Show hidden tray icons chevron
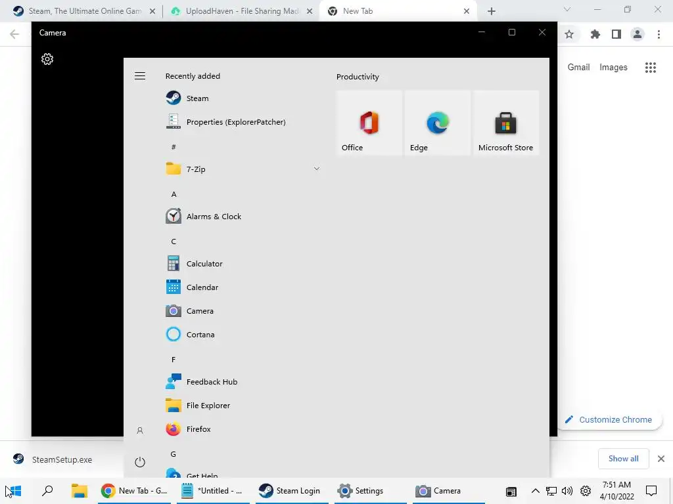 click(x=535, y=491)
